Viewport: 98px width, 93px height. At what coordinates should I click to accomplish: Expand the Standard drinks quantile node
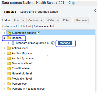click(8, 43)
